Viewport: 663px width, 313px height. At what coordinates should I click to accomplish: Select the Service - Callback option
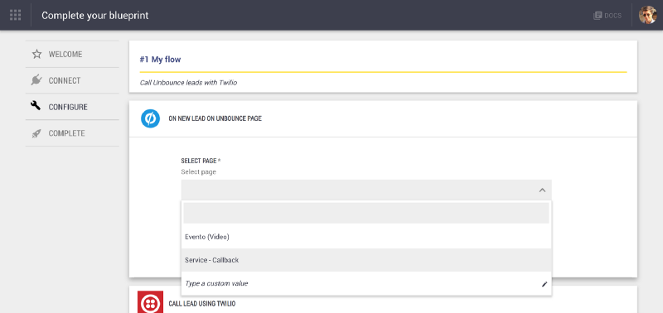(366, 260)
